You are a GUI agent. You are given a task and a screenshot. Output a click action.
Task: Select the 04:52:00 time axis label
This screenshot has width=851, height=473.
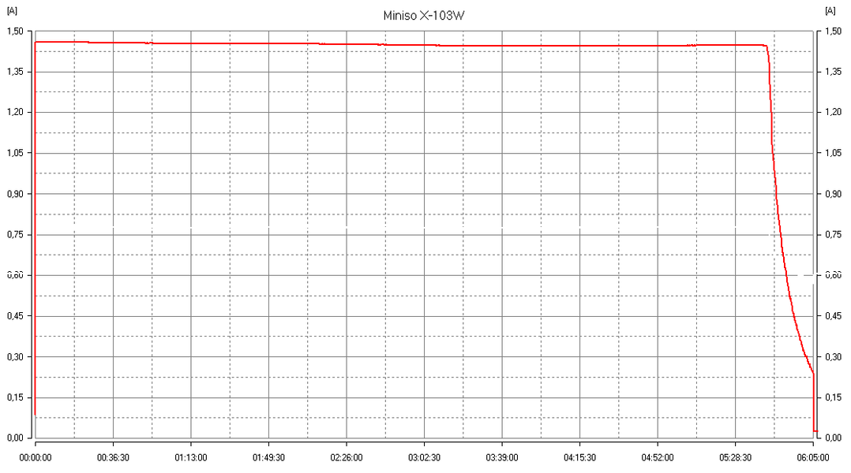pos(658,458)
